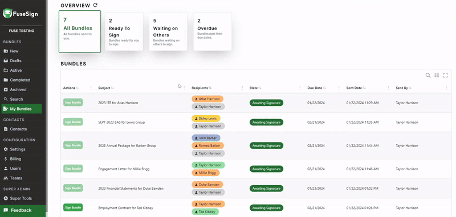Viewport: 456px width, 217px height.
Task: Sign the Employment Contract for Ted Kibbey bundle
Action: point(73,207)
